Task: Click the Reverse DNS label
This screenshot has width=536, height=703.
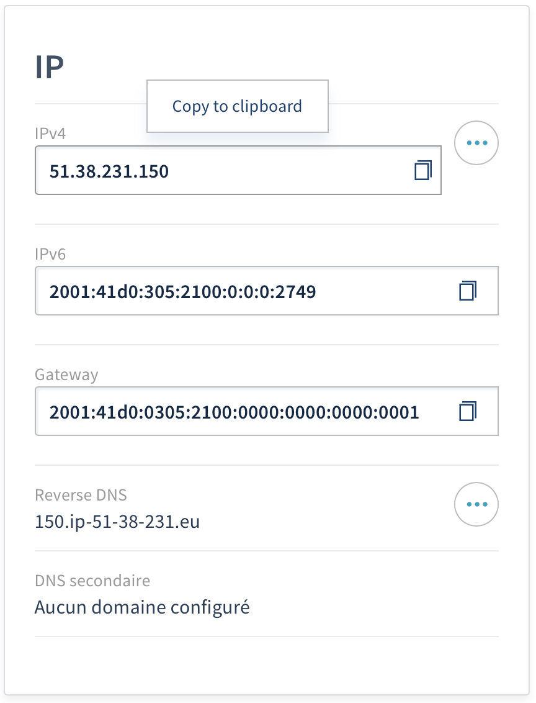Action: pyautogui.click(x=81, y=495)
